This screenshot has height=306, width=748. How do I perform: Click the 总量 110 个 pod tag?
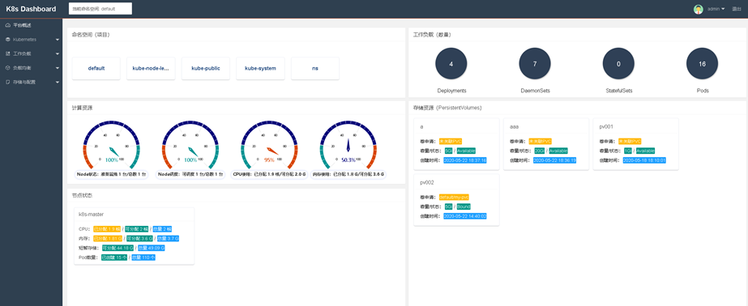143,257
